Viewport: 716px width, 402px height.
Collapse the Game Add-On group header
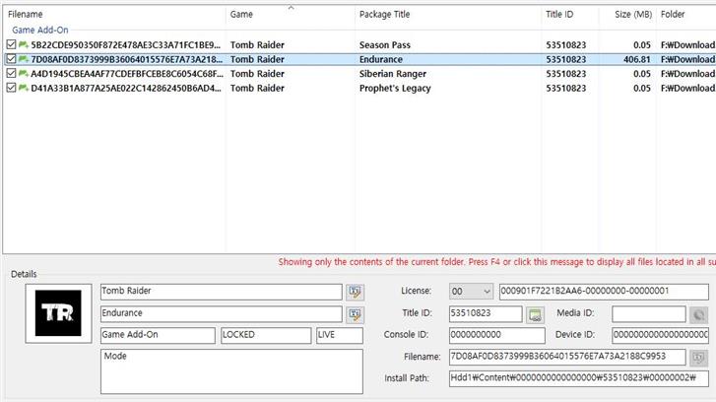tap(40, 30)
